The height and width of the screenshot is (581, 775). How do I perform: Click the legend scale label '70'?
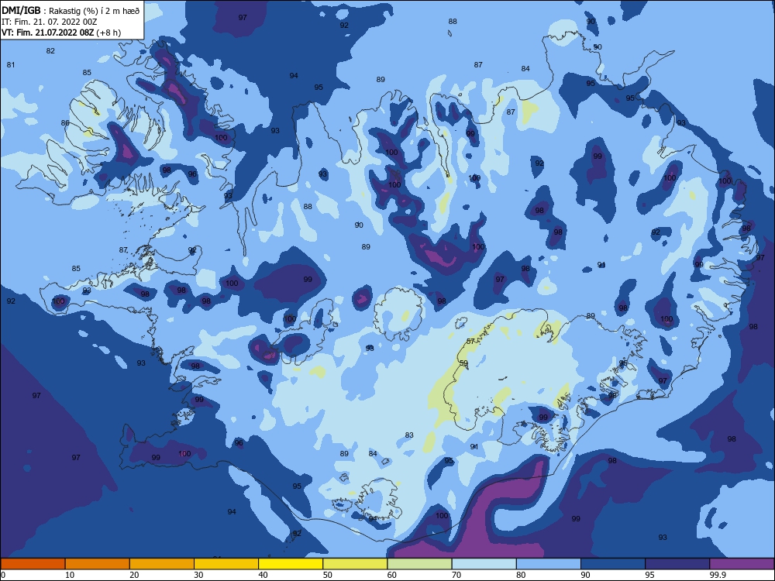[456, 575]
